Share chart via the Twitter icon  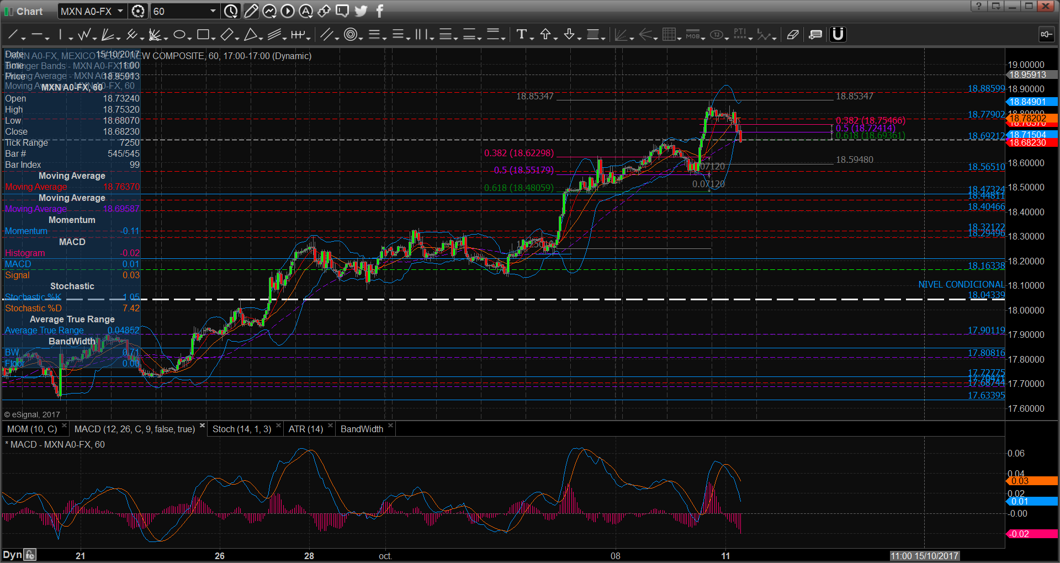point(361,11)
